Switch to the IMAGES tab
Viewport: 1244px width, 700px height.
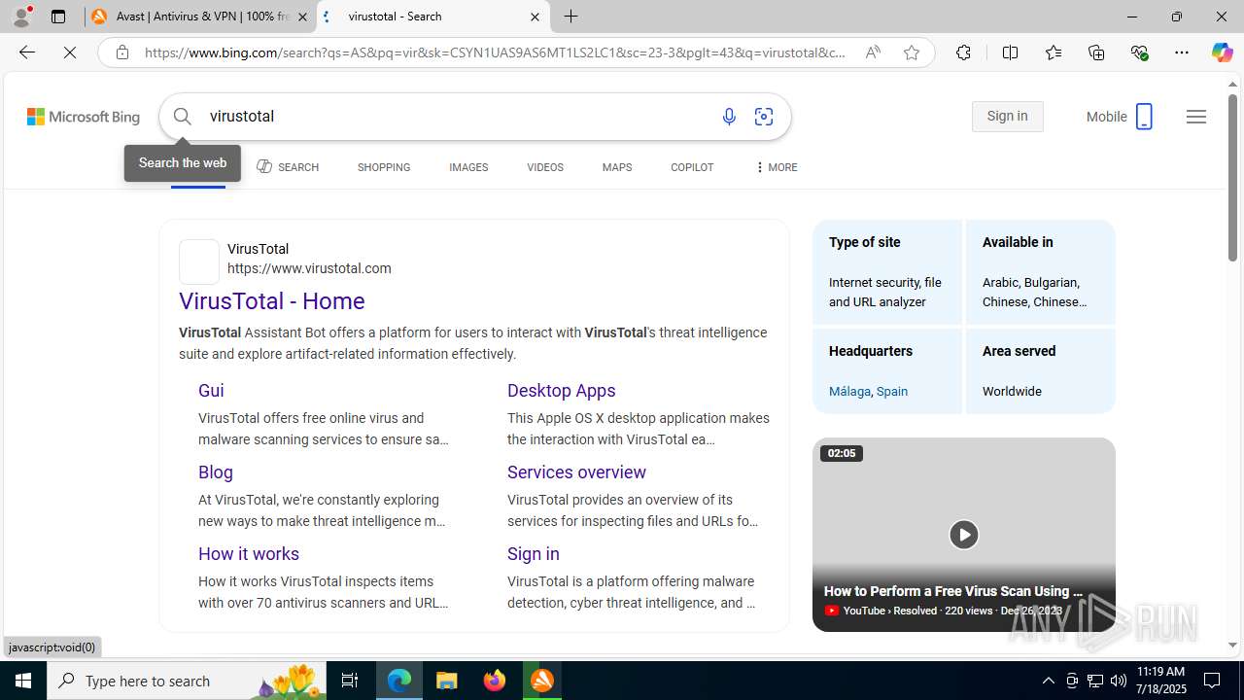[x=468, y=167]
